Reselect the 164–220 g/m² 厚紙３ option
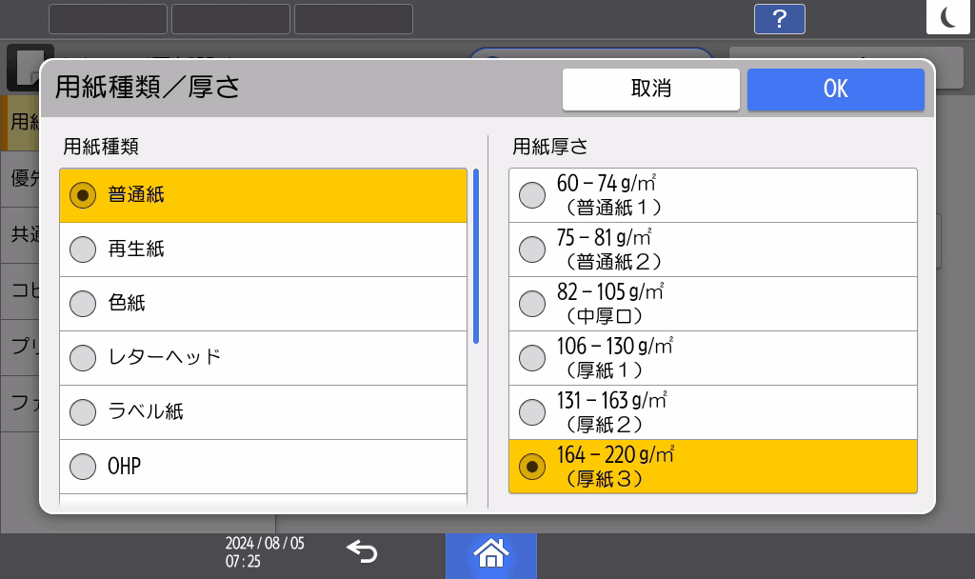The width and height of the screenshot is (975, 579). tap(712, 466)
